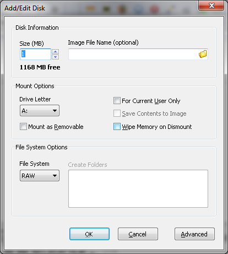Click the arrow on the Drive Letter dropdown
228x254 pixels.
[55, 111]
